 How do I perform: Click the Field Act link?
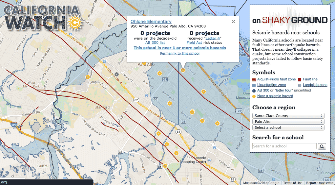point(194,42)
